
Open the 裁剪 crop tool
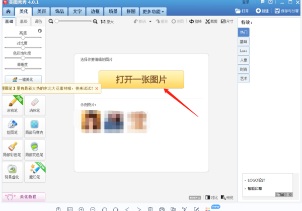pos(211,21)
